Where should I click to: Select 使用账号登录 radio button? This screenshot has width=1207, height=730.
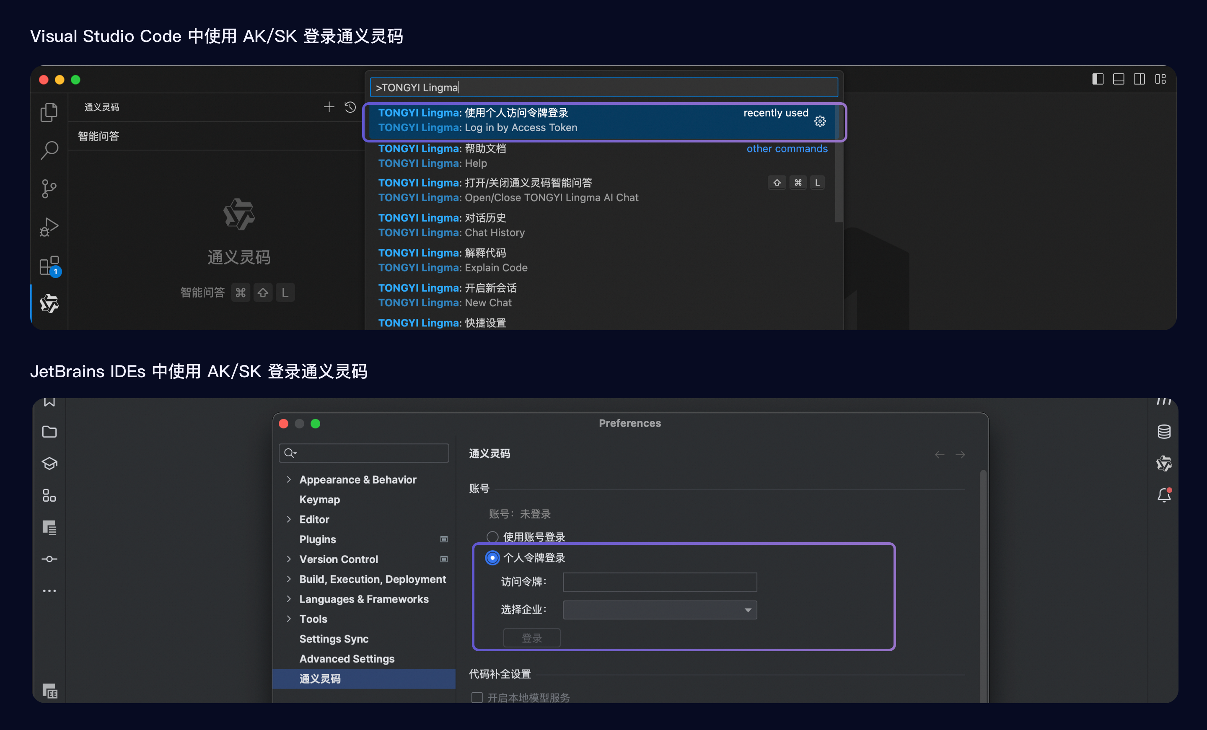click(x=492, y=537)
